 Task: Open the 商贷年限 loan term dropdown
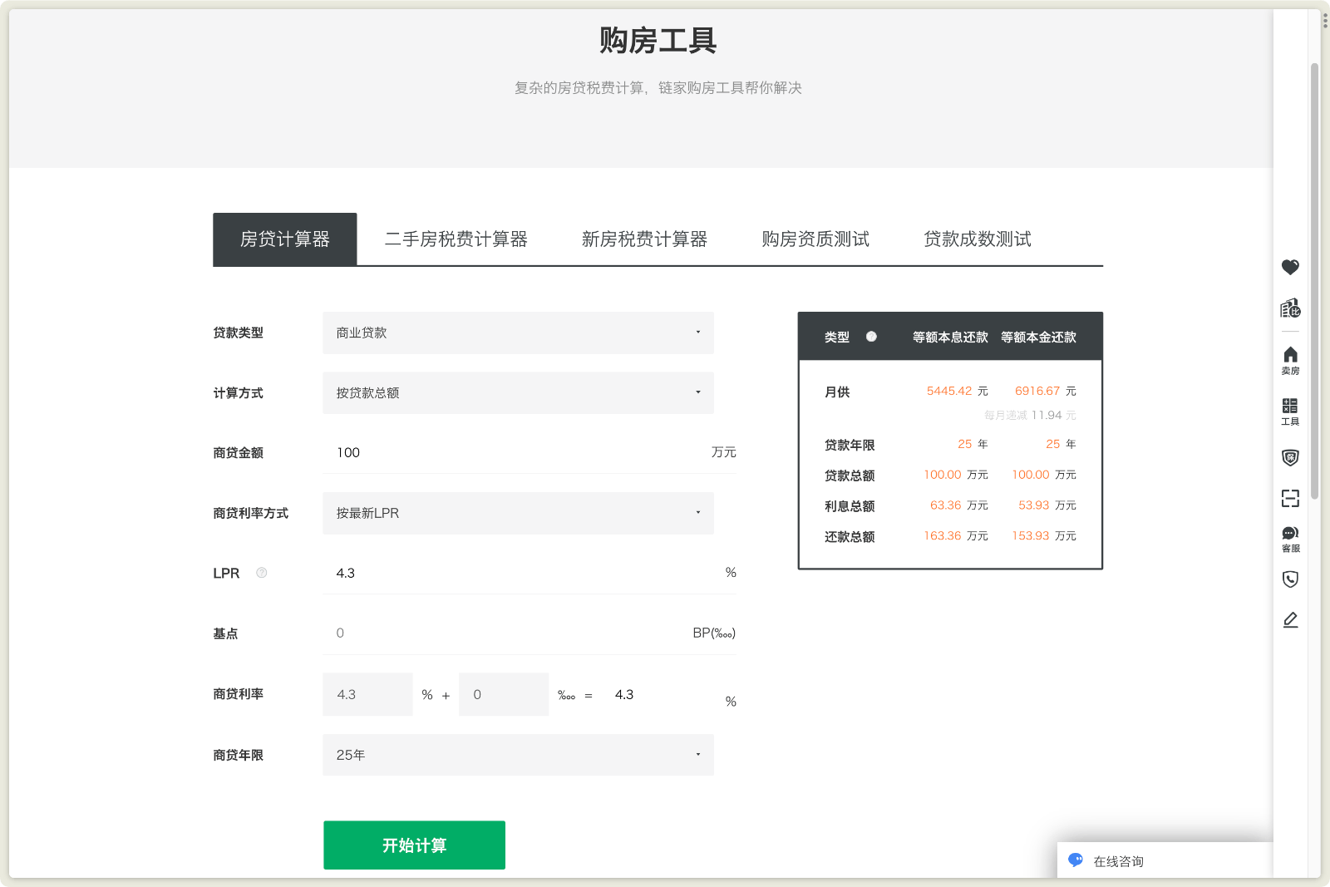click(x=518, y=755)
